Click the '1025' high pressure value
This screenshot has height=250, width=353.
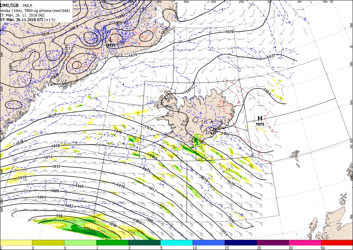(x=260, y=124)
